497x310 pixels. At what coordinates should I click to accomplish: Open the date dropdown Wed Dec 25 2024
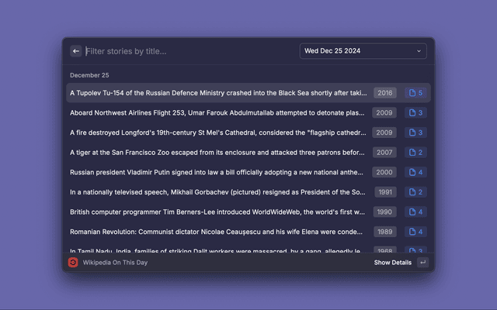[363, 51]
